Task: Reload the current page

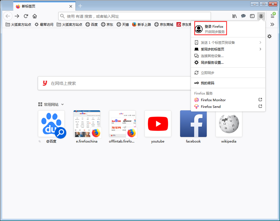Action: pos(26,16)
